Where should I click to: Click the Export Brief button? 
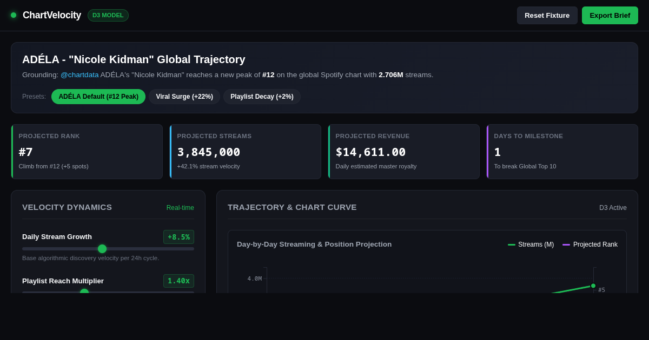pyautogui.click(x=610, y=15)
